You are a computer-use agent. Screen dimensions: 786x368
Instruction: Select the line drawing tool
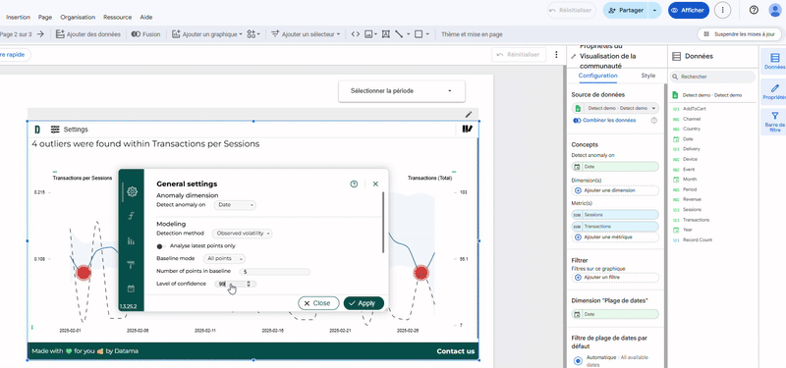tap(399, 34)
